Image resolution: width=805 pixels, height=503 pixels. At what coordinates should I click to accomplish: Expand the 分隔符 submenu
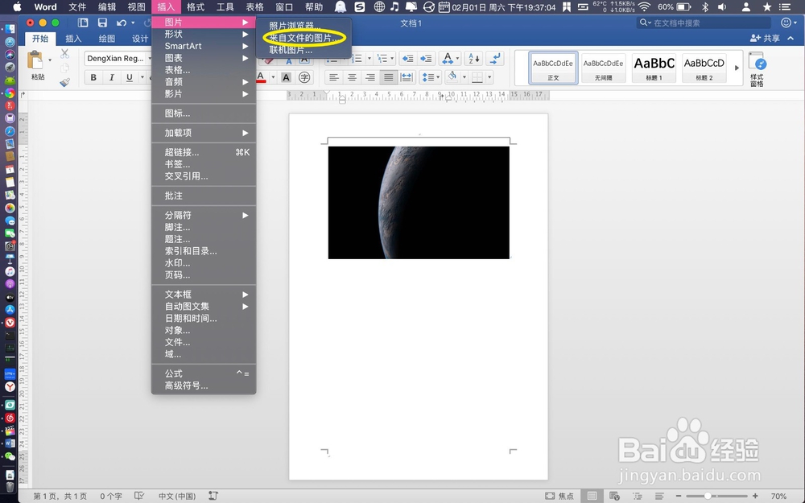[x=204, y=215]
